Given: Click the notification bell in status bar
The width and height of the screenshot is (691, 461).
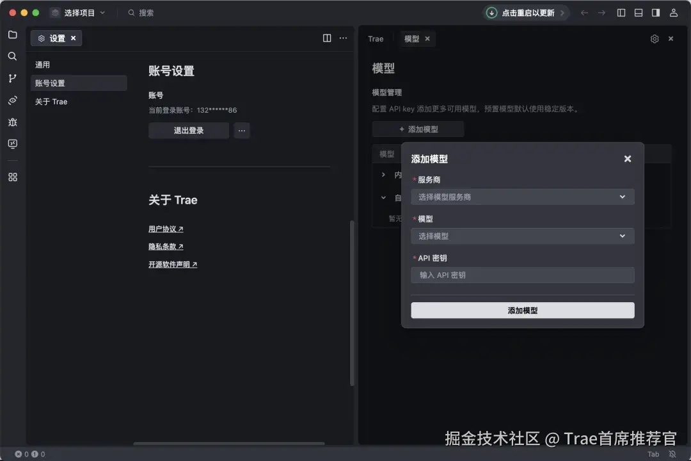Looking at the screenshot, I should point(672,454).
